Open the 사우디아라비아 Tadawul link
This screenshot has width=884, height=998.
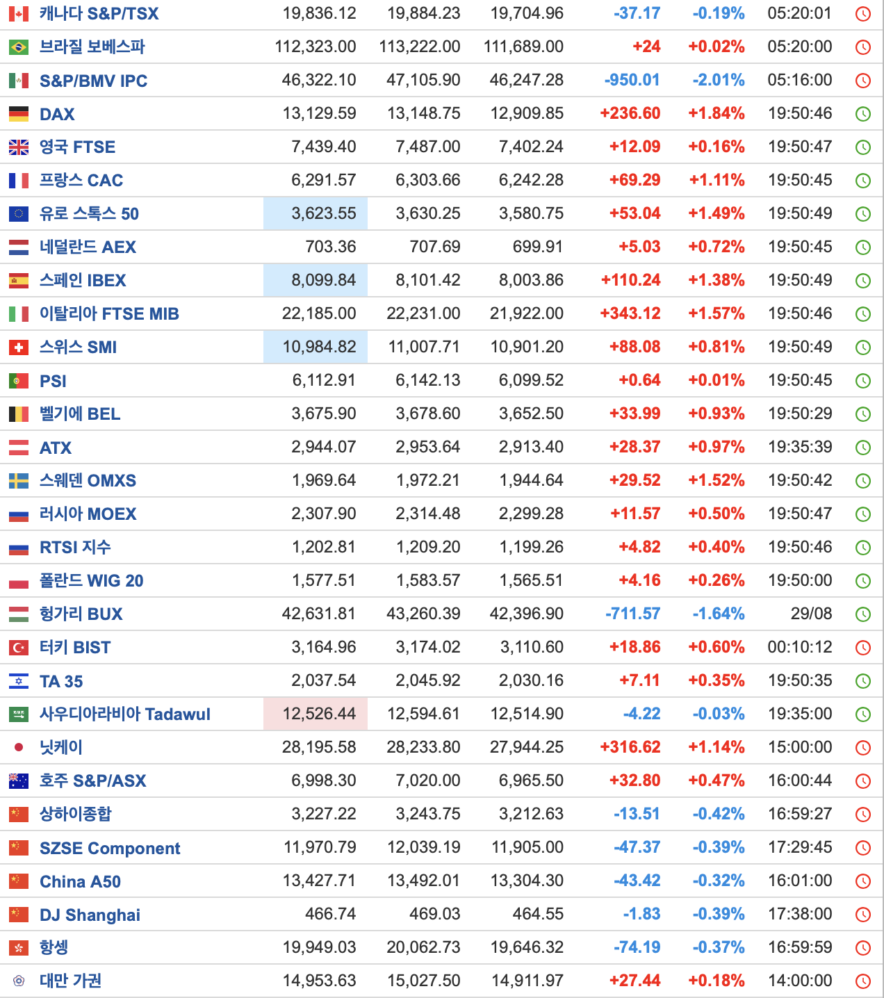tap(125, 714)
